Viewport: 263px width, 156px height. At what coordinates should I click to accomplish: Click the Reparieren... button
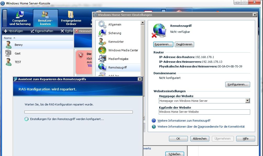(163, 44)
